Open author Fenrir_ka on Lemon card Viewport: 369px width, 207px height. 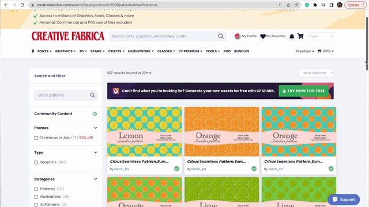click(122, 169)
